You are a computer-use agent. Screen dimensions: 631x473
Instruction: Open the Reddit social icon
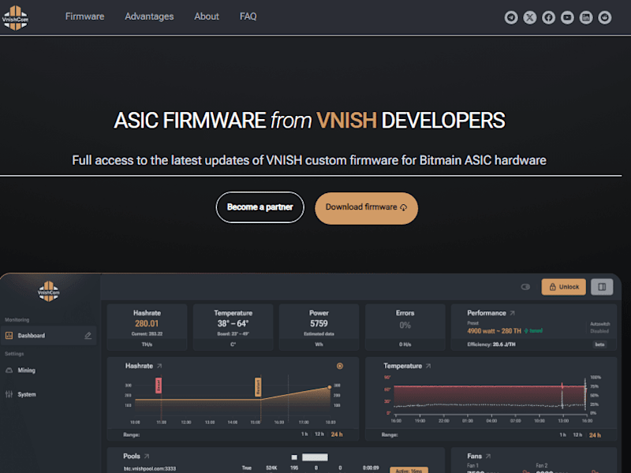[604, 17]
